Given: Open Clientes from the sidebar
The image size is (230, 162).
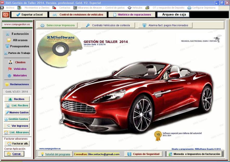Looking at the screenshot, I should click(20, 62).
